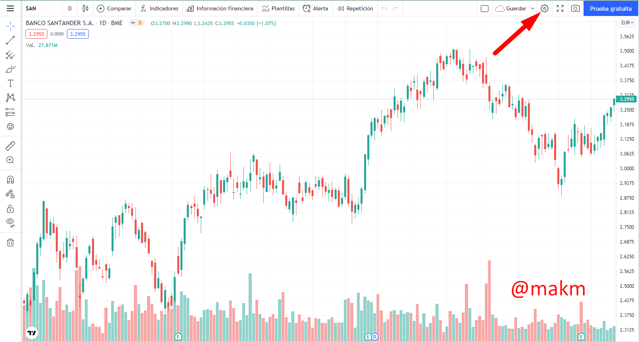The image size is (639, 342).
Task: Select the ruler measure tool
Action: [x=10, y=146]
